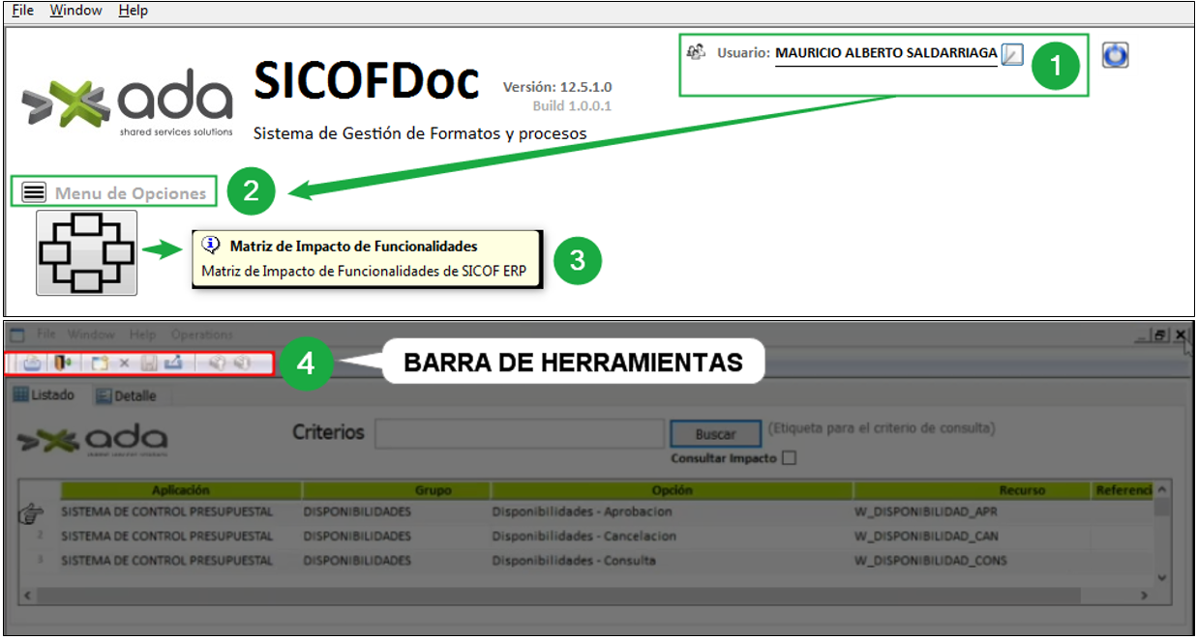This screenshot has height=640, width=1197.
Task: Switch to the Listado tab
Action: click(44, 395)
